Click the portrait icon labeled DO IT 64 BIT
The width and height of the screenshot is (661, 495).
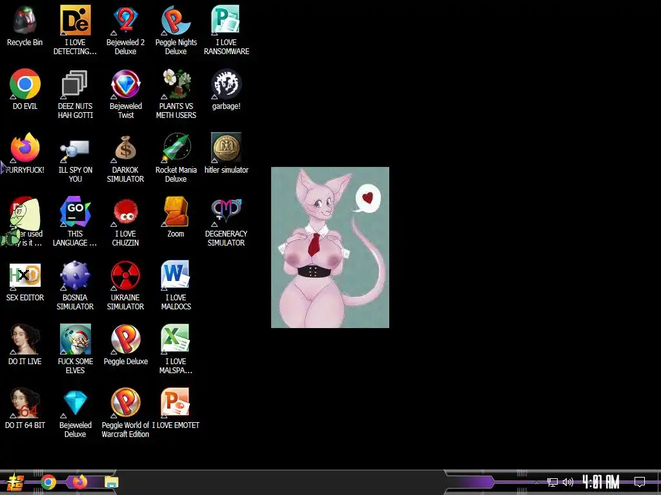[x=25, y=403]
